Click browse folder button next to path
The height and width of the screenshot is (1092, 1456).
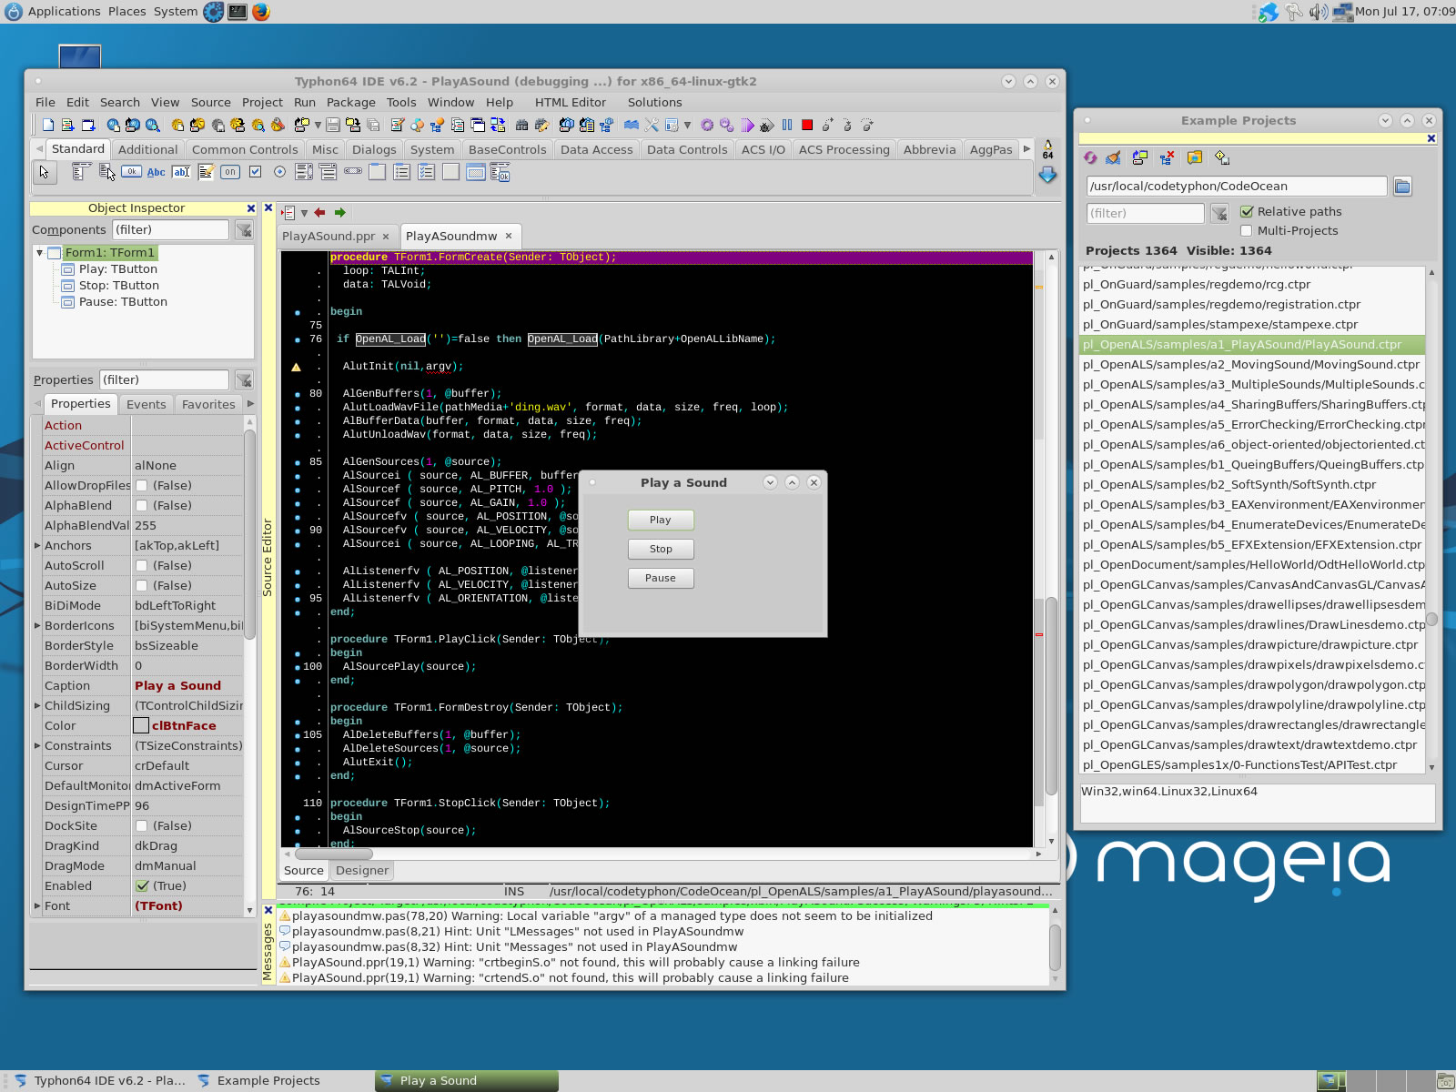click(x=1402, y=187)
